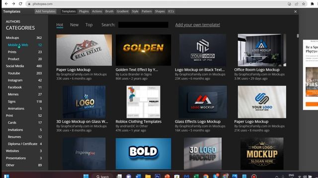Screen dimensions: 318x178
Task: Select the Mobile & Web subcategory
Action: pos(24,45)
